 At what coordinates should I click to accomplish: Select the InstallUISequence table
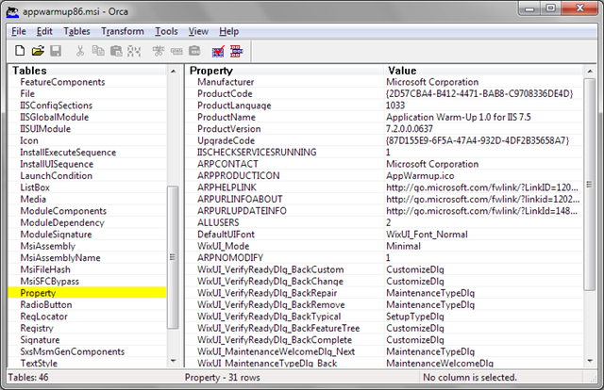(57, 164)
